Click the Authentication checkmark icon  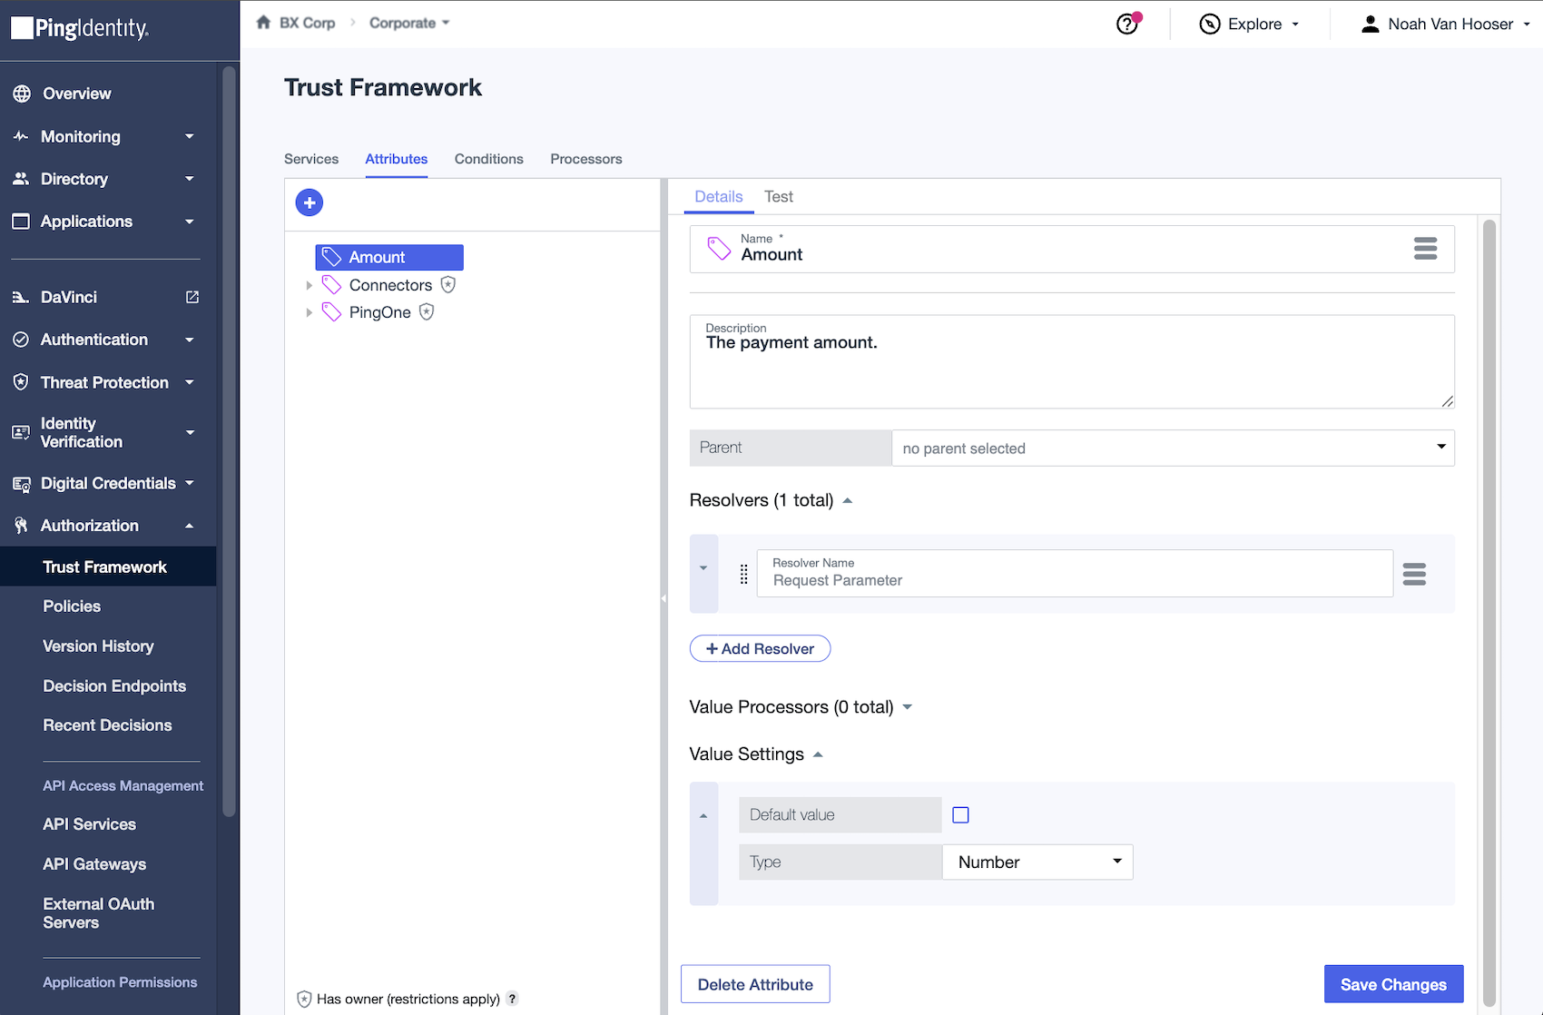coord(21,340)
